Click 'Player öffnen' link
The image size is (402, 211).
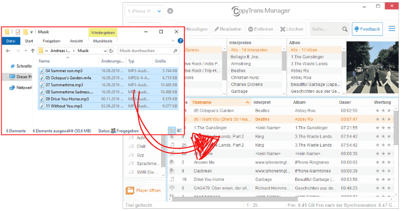(148, 190)
